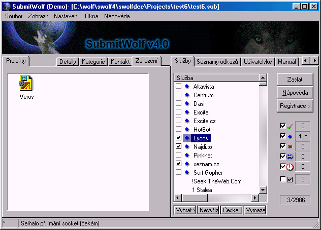The image size is (321, 230).
Task: Toggle the checkbox beside the clock icon
Action: click(x=283, y=166)
